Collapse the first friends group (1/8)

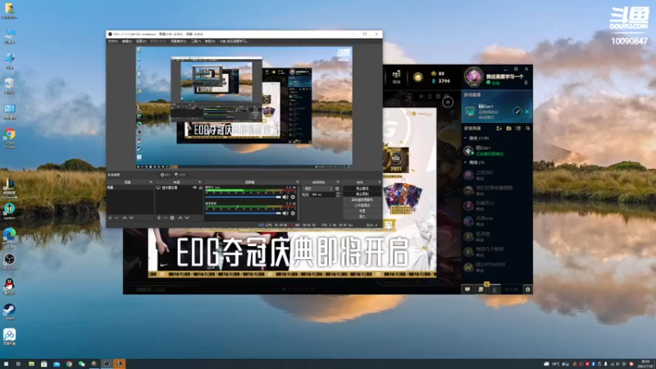click(x=466, y=138)
